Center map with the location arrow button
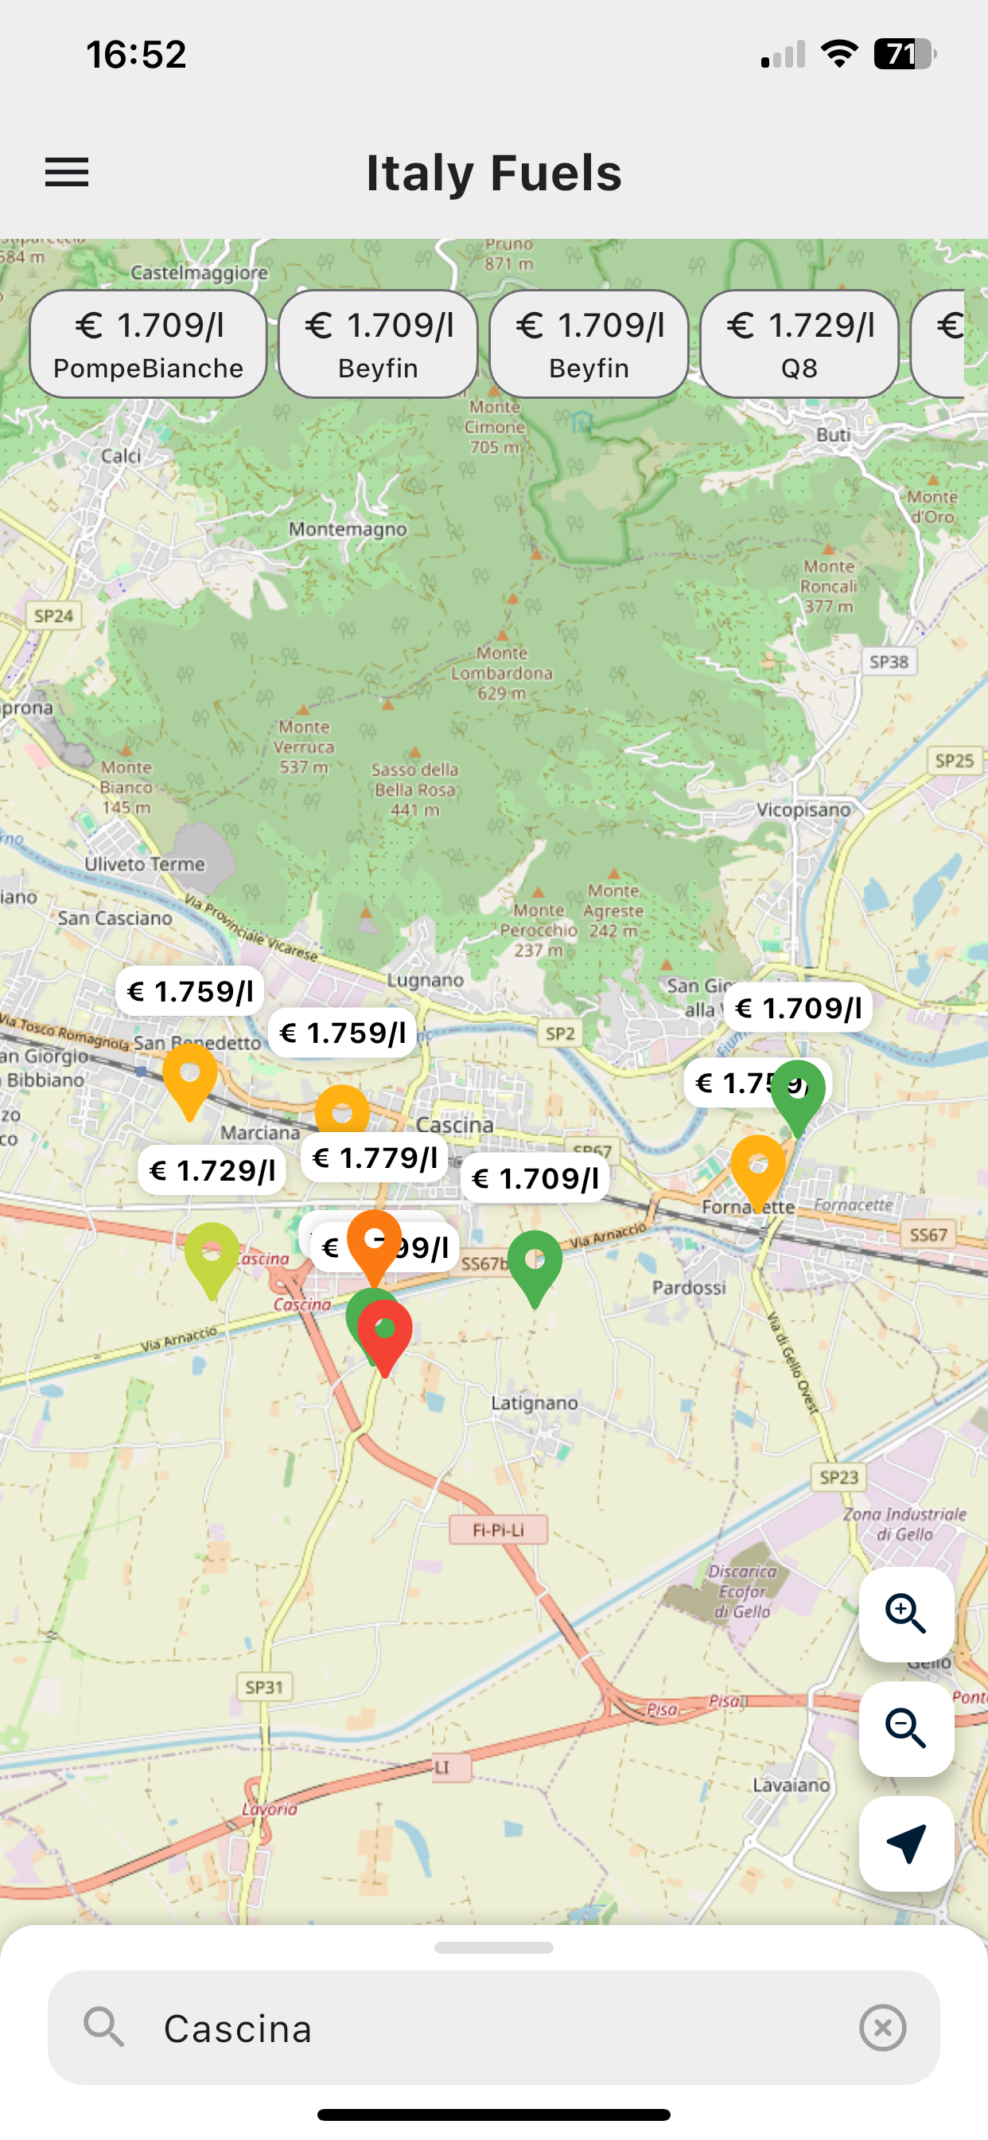988x2140 pixels. [x=906, y=1843]
